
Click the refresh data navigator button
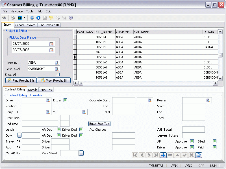pyautogui.click(x=198, y=155)
